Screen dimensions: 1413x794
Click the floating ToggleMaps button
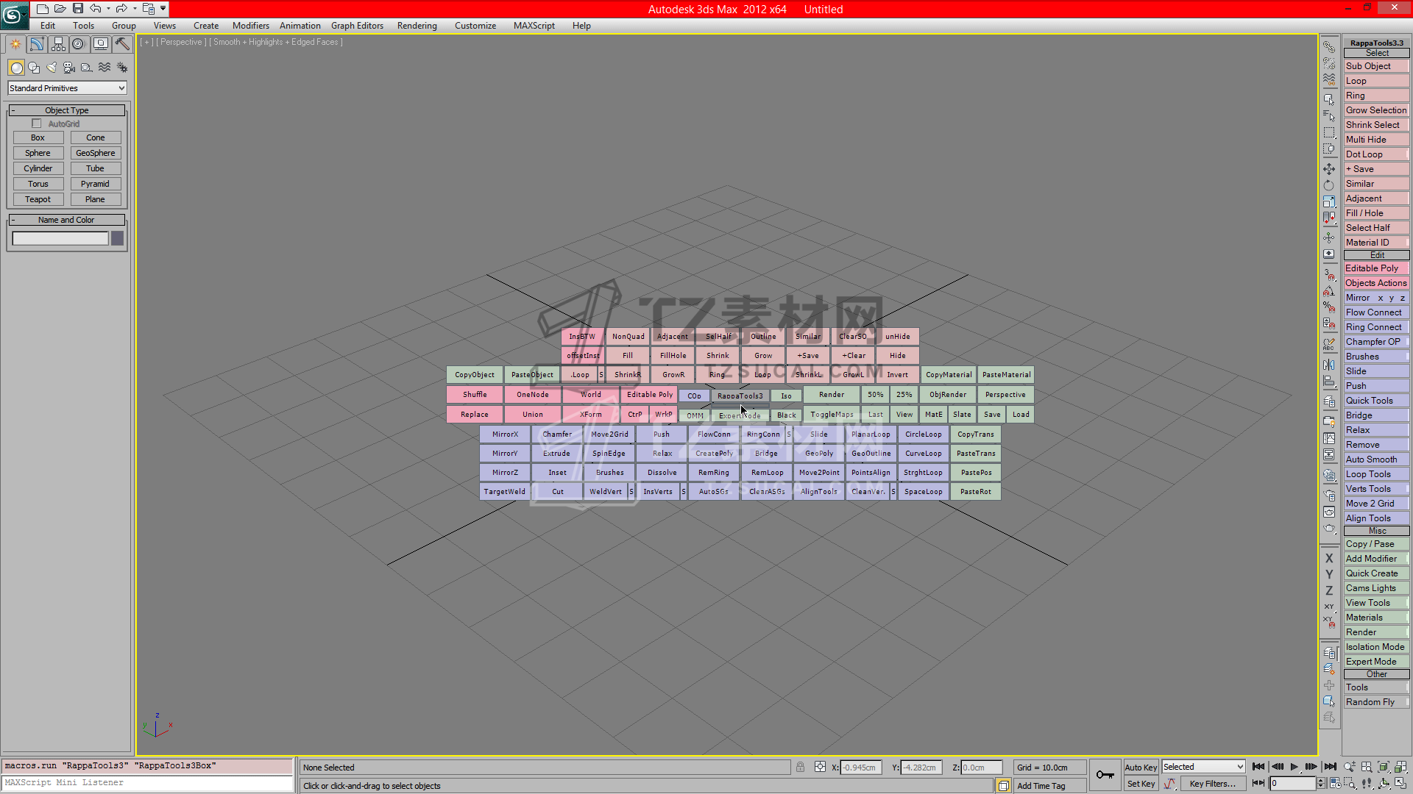click(832, 415)
